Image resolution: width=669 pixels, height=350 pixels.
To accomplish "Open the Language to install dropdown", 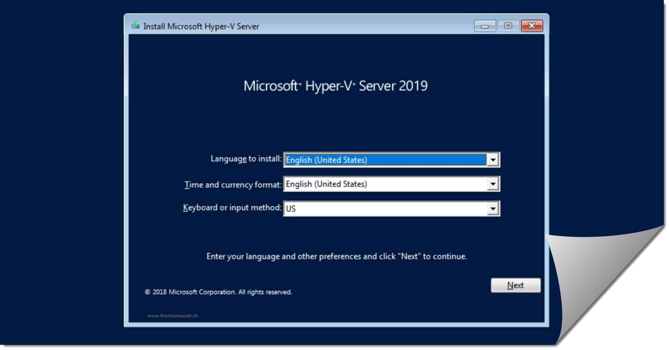I will 391,160.
